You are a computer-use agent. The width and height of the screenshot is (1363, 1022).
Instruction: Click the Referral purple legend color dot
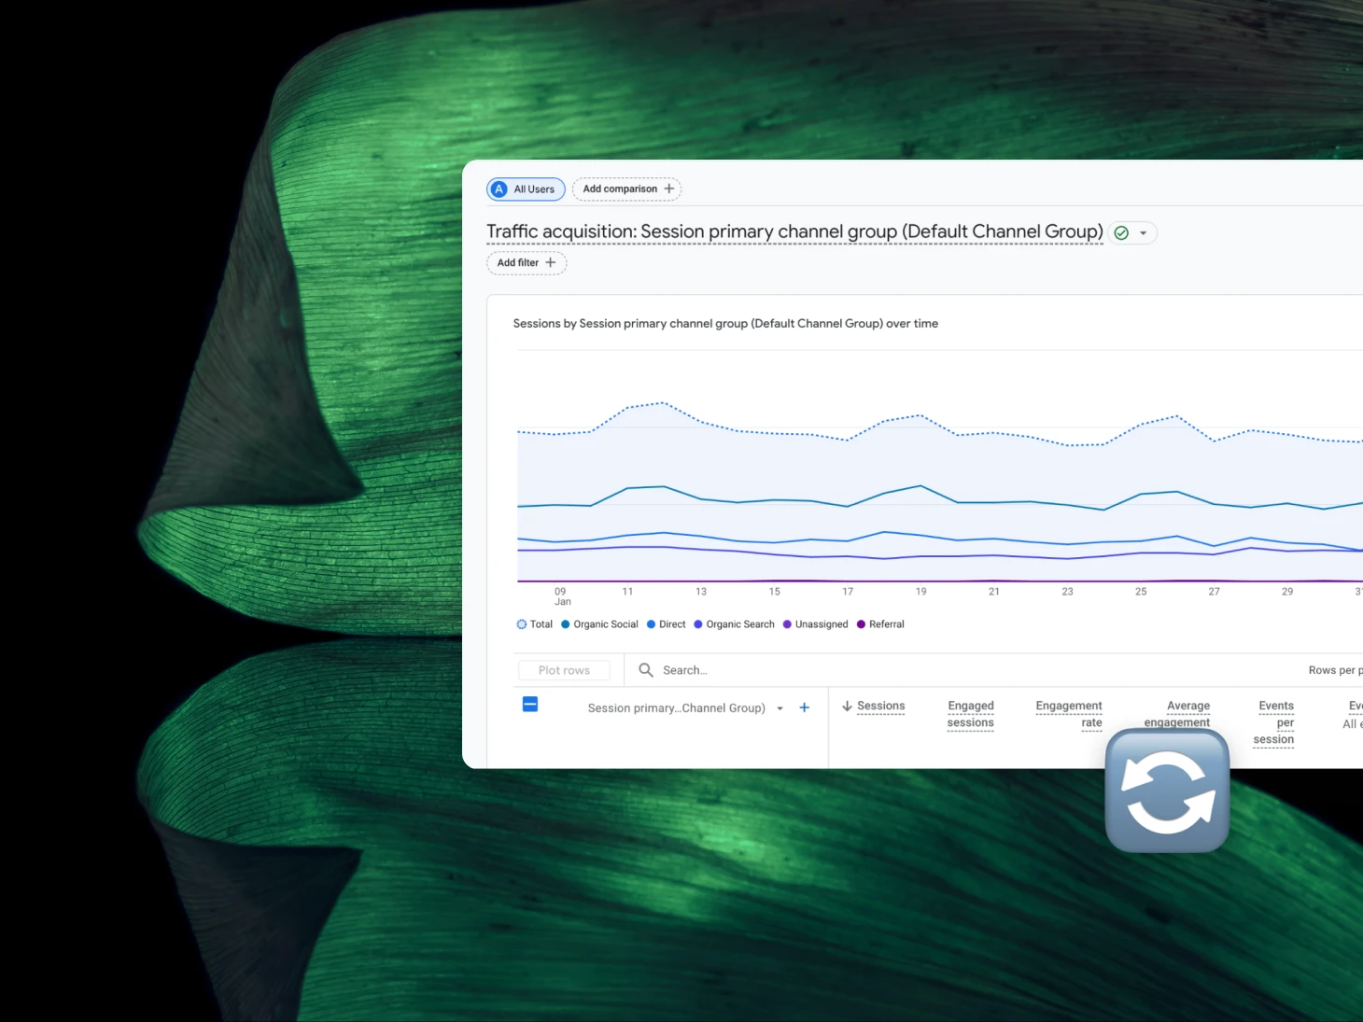click(861, 624)
